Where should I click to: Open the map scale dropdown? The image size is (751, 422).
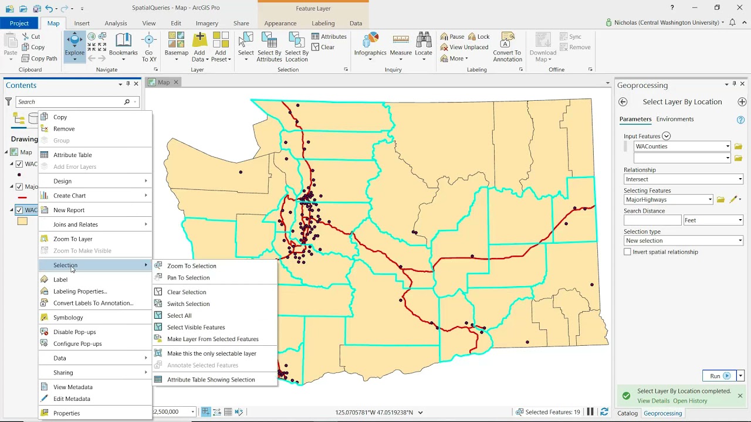[192, 412]
